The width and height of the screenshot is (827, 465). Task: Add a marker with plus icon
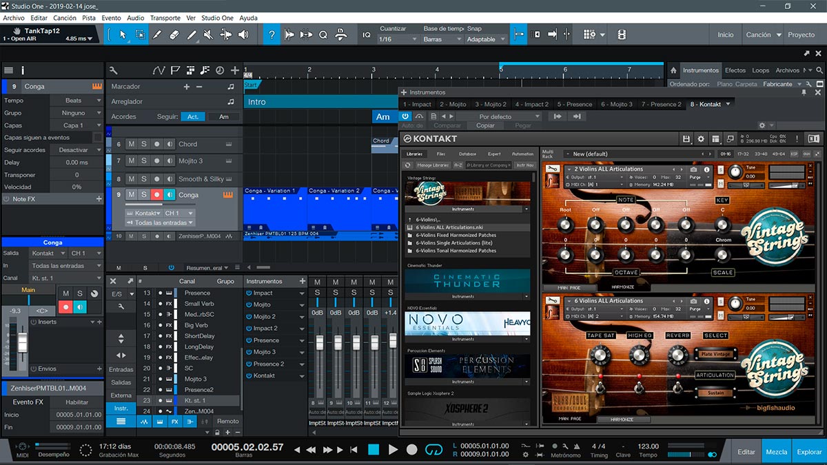click(x=186, y=87)
